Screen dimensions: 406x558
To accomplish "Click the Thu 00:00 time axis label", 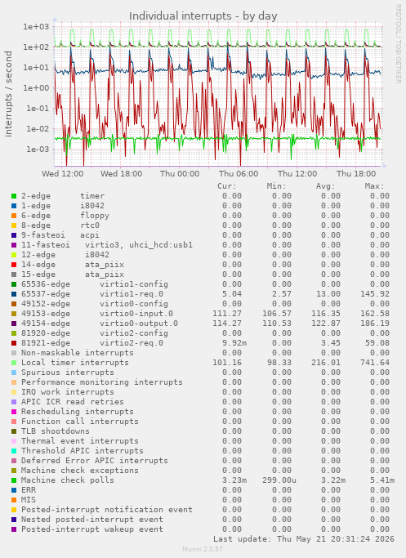I will (x=180, y=174).
